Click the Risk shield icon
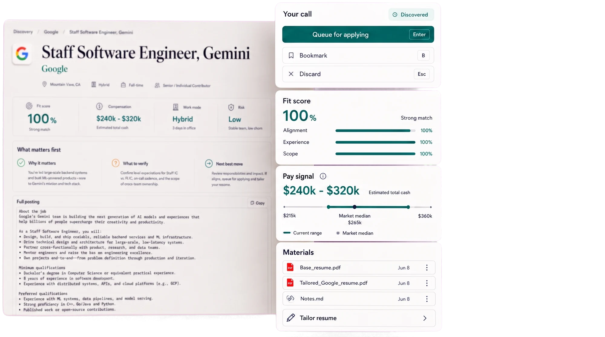The height and width of the screenshot is (337, 605). [x=231, y=107]
